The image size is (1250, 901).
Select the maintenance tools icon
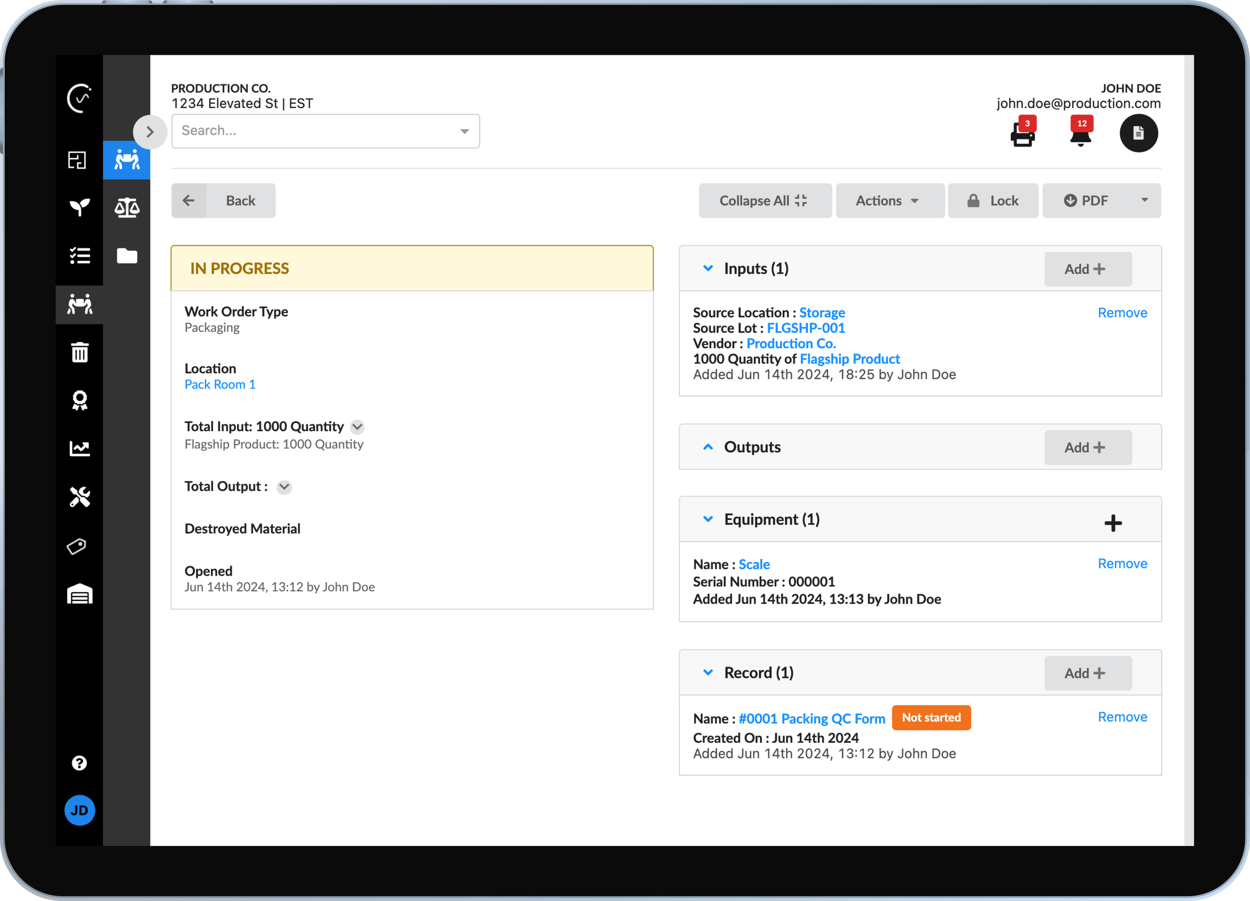[80, 497]
